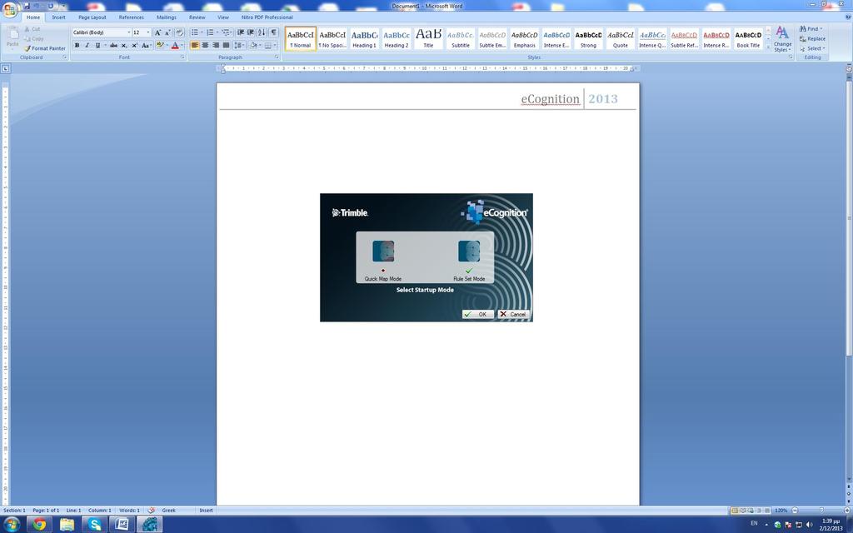Open the Insert ribbon tab
Viewport: 853px width, 533px height.
click(x=59, y=17)
